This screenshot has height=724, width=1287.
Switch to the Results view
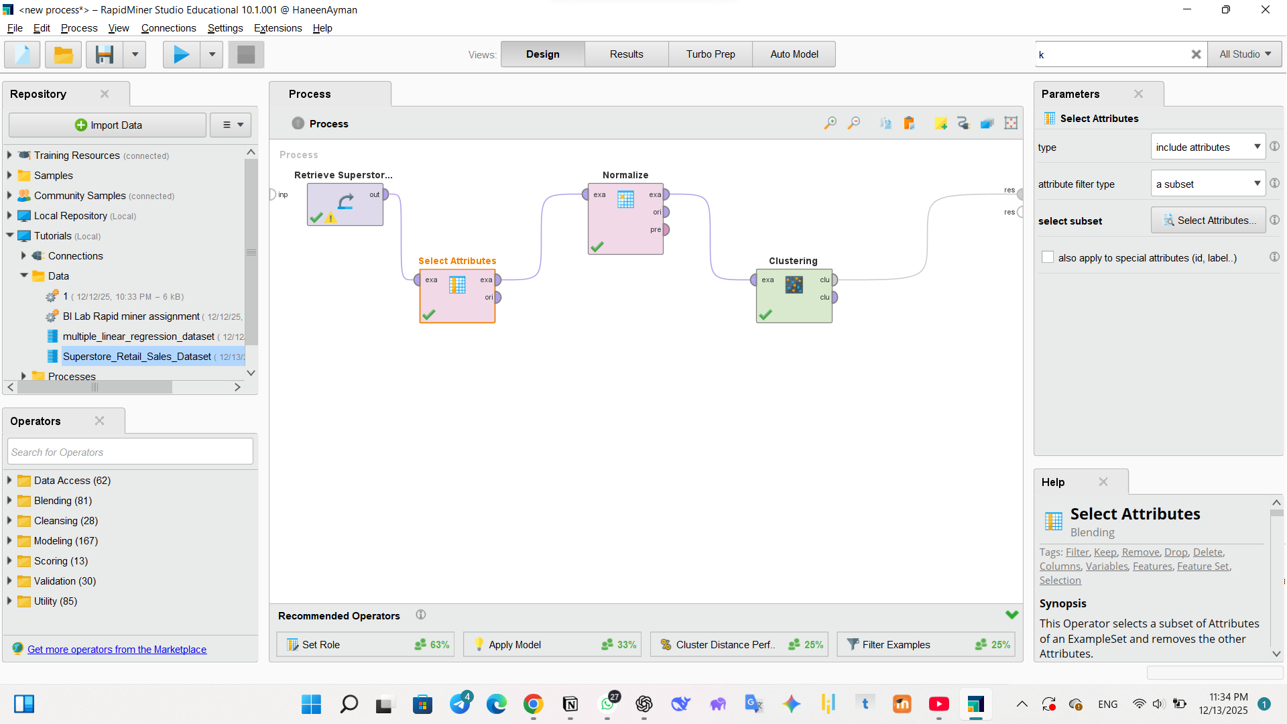626,54
